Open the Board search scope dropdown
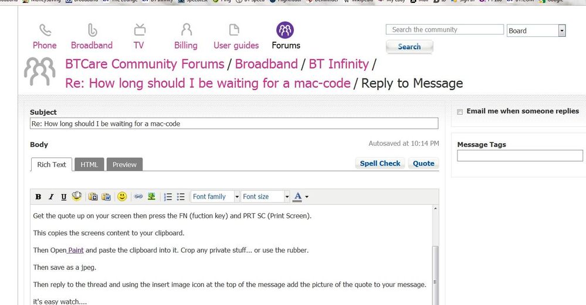This screenshot has height=305, width=586. (x=536, y=30)
